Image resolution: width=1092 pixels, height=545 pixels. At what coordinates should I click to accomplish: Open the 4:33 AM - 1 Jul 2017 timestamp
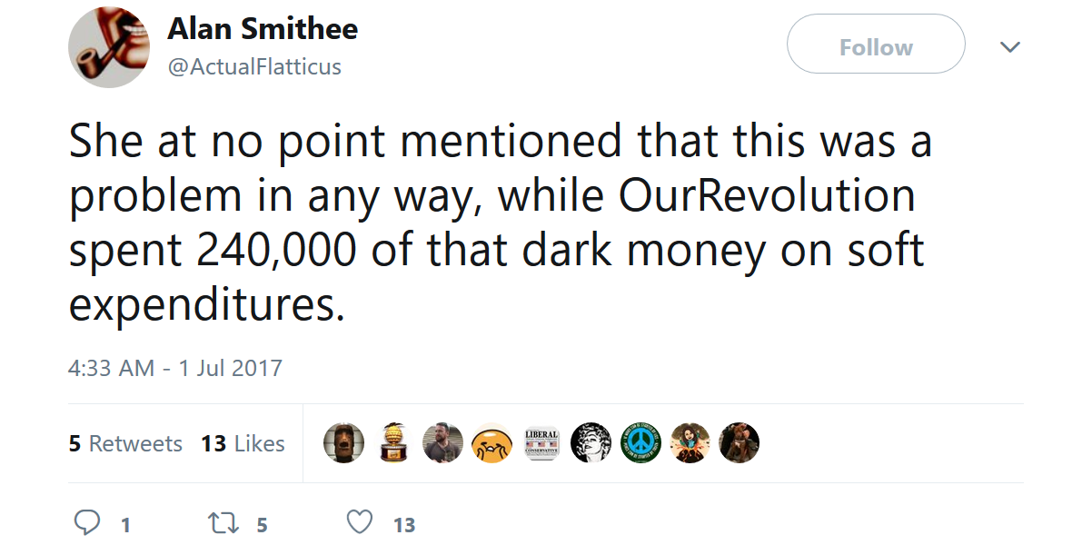click(175, 368)
